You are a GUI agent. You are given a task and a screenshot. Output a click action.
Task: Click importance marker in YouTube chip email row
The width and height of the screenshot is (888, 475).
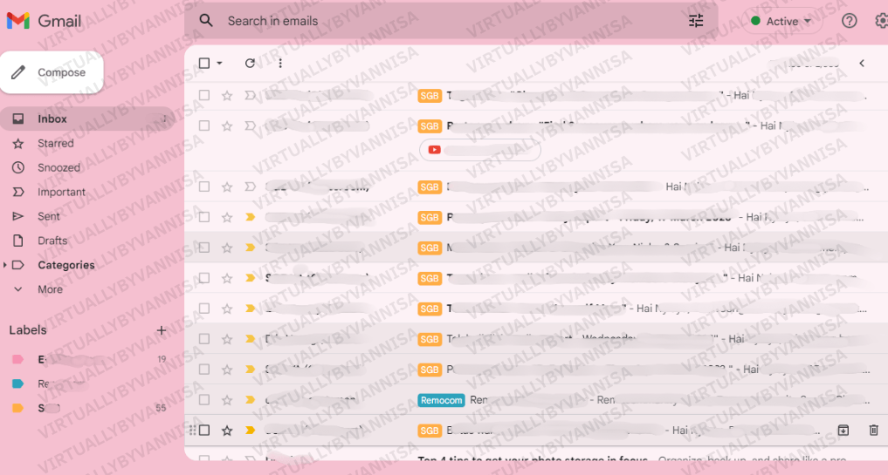pos(250,126)
